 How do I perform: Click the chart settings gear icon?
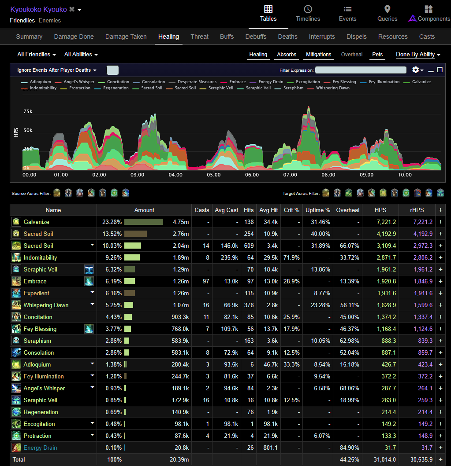[416, 70]
